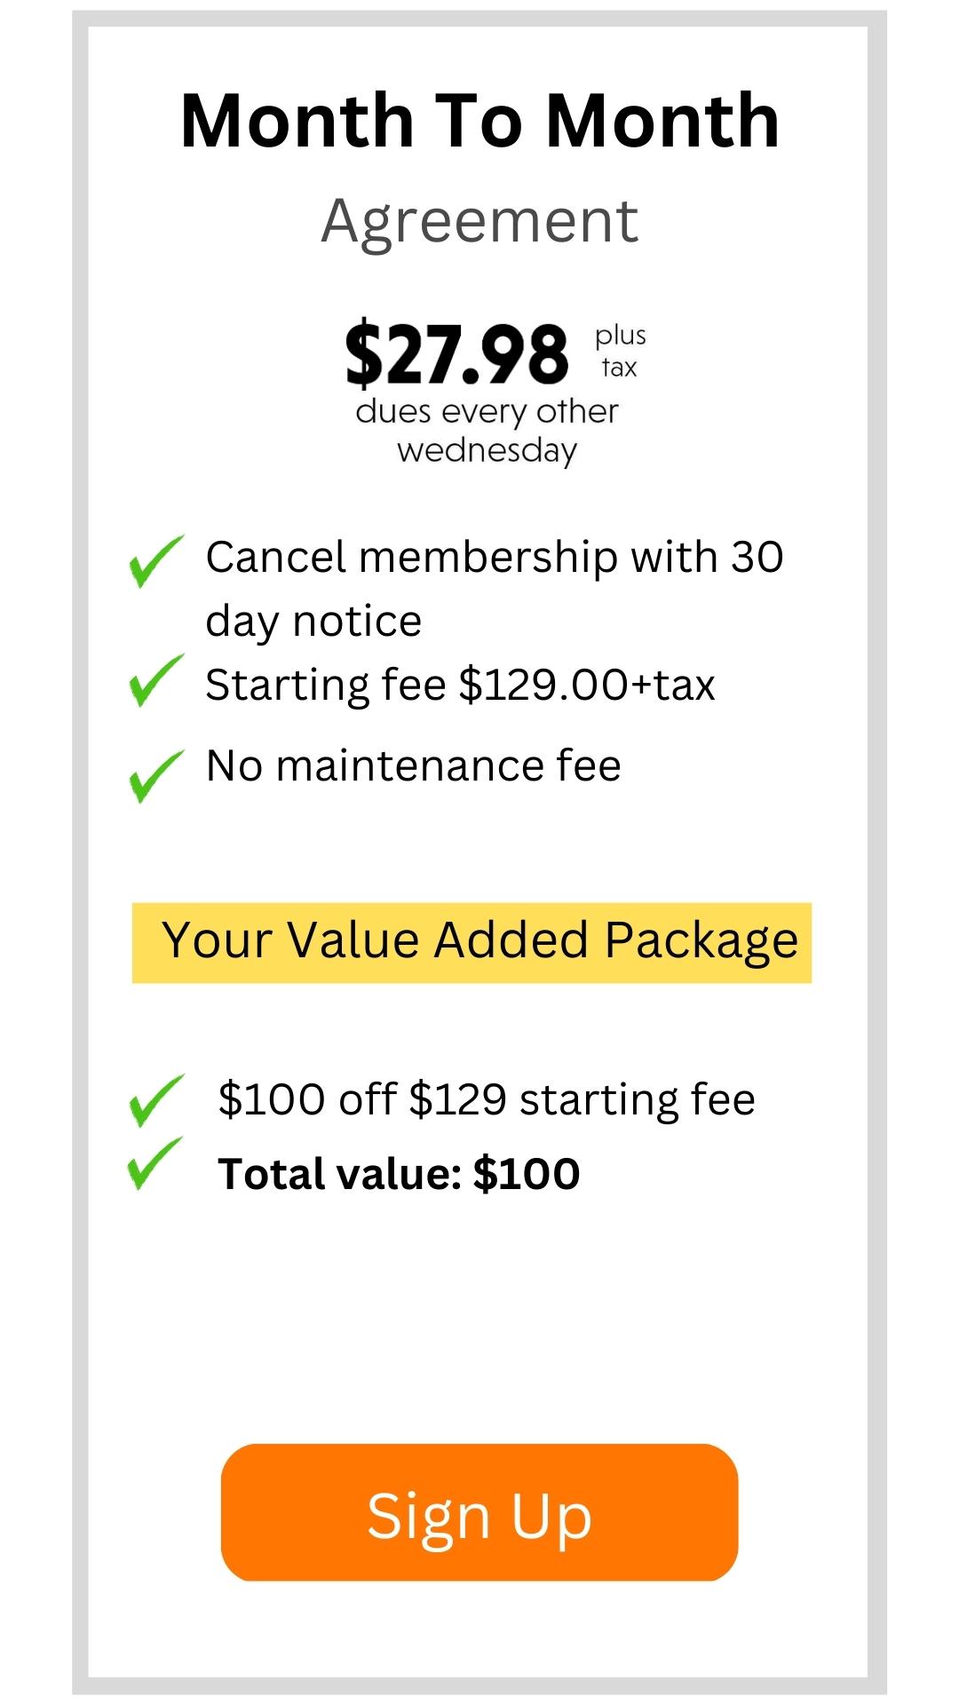Click the $27.98 price

pyautogui.click(x=456, y=354)
